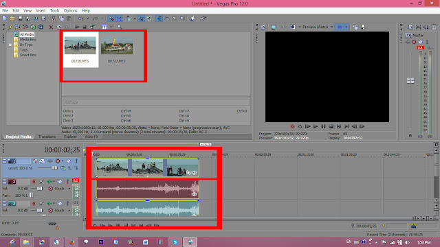Stop playback in the preview window

coord(331,126)
